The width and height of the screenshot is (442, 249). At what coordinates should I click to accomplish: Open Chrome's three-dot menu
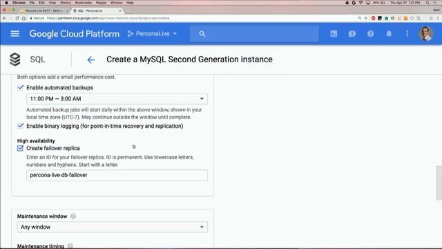tap(438, 18)
